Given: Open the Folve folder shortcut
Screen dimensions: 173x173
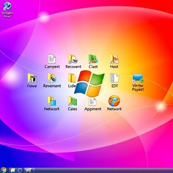Looking at the screenshot, I should [32, 78].
